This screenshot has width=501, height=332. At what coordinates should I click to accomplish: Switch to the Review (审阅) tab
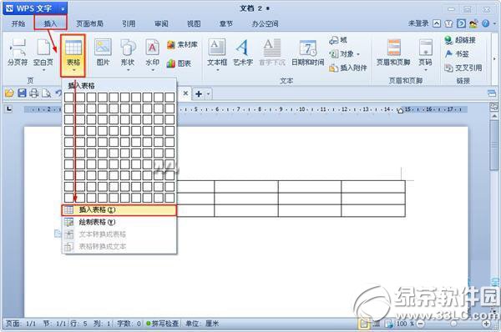161,23
